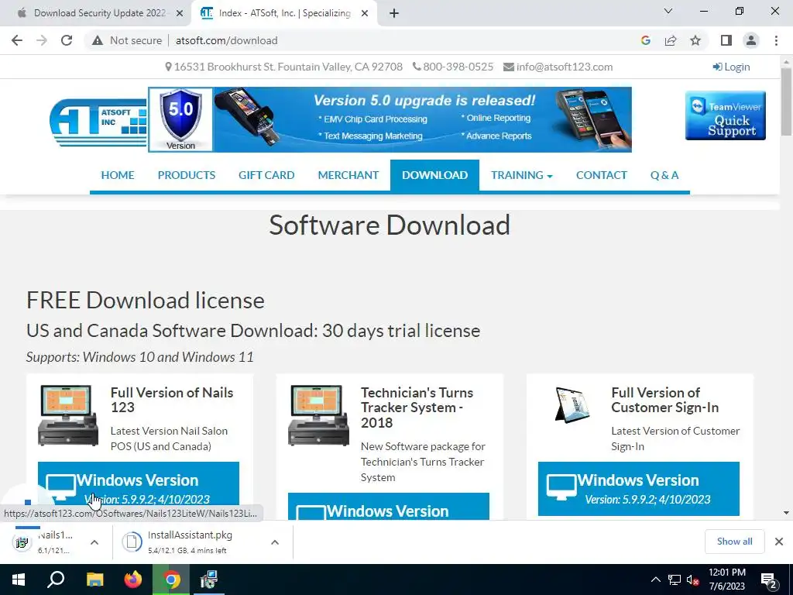793x595 pixels.
Task: Expand options for InstallAssistant.pkg download
Action: coord(275,542)
